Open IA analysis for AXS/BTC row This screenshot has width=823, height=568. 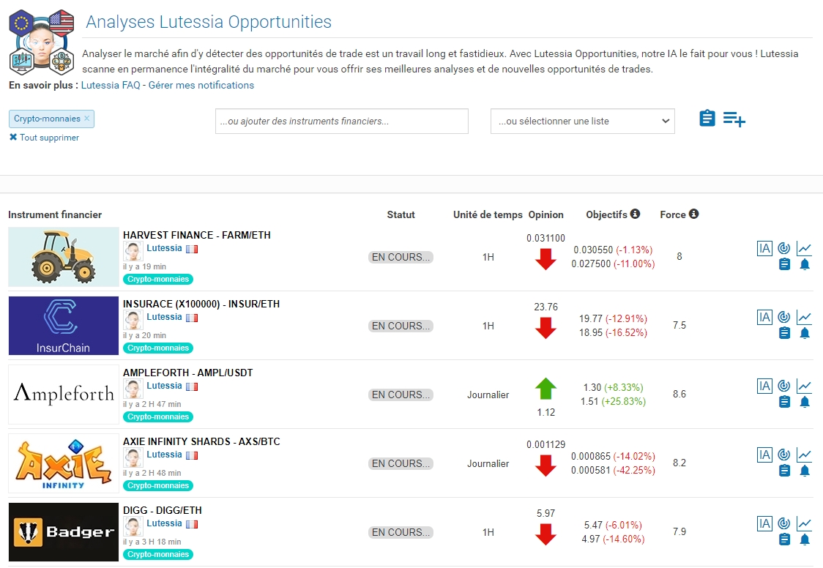click(x=764, y=455)
